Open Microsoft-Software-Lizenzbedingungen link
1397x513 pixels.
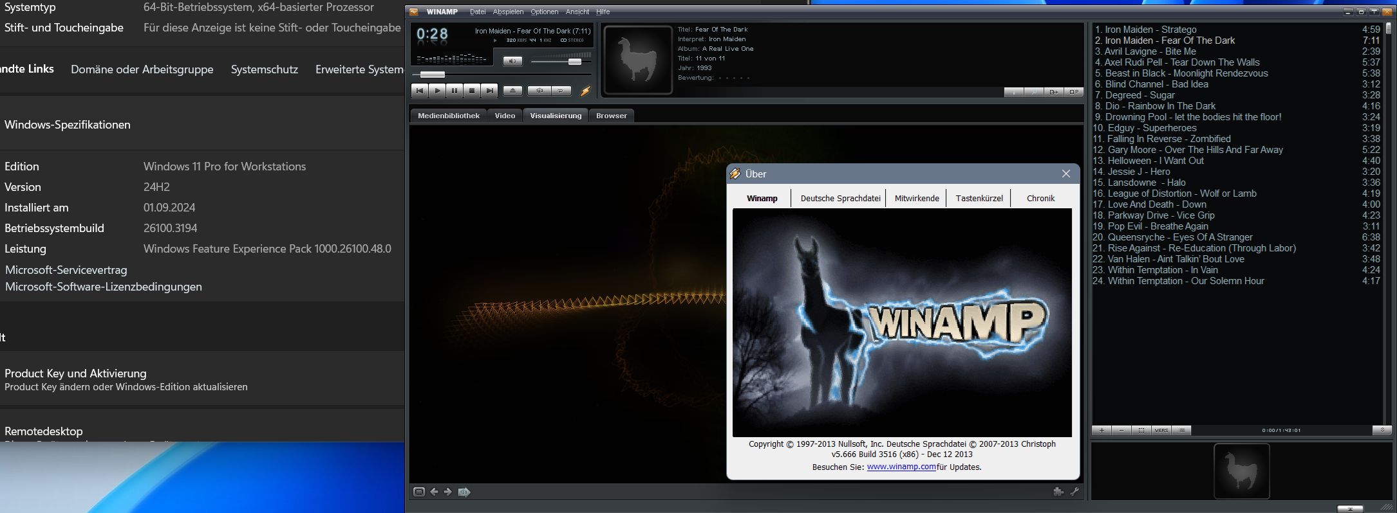click(x=104, y=287)
